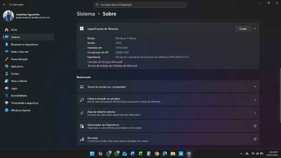Select Acessibilidade in sidebar
The image size is (281, 158).
(x=19, y=95)
